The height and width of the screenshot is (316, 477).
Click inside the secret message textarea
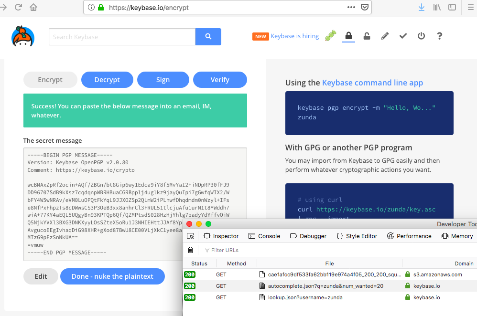135,204
